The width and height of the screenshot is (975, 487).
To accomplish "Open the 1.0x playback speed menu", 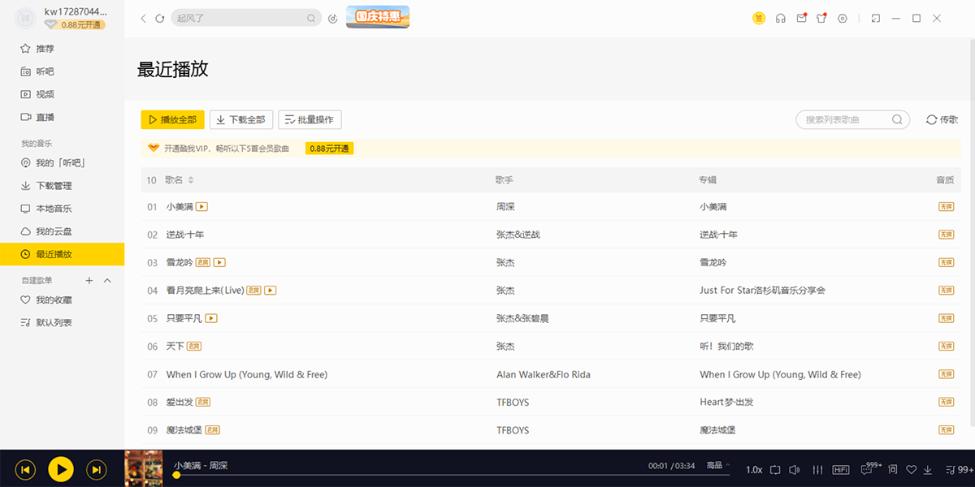I will pyautogui.click(x=754, y=470).
